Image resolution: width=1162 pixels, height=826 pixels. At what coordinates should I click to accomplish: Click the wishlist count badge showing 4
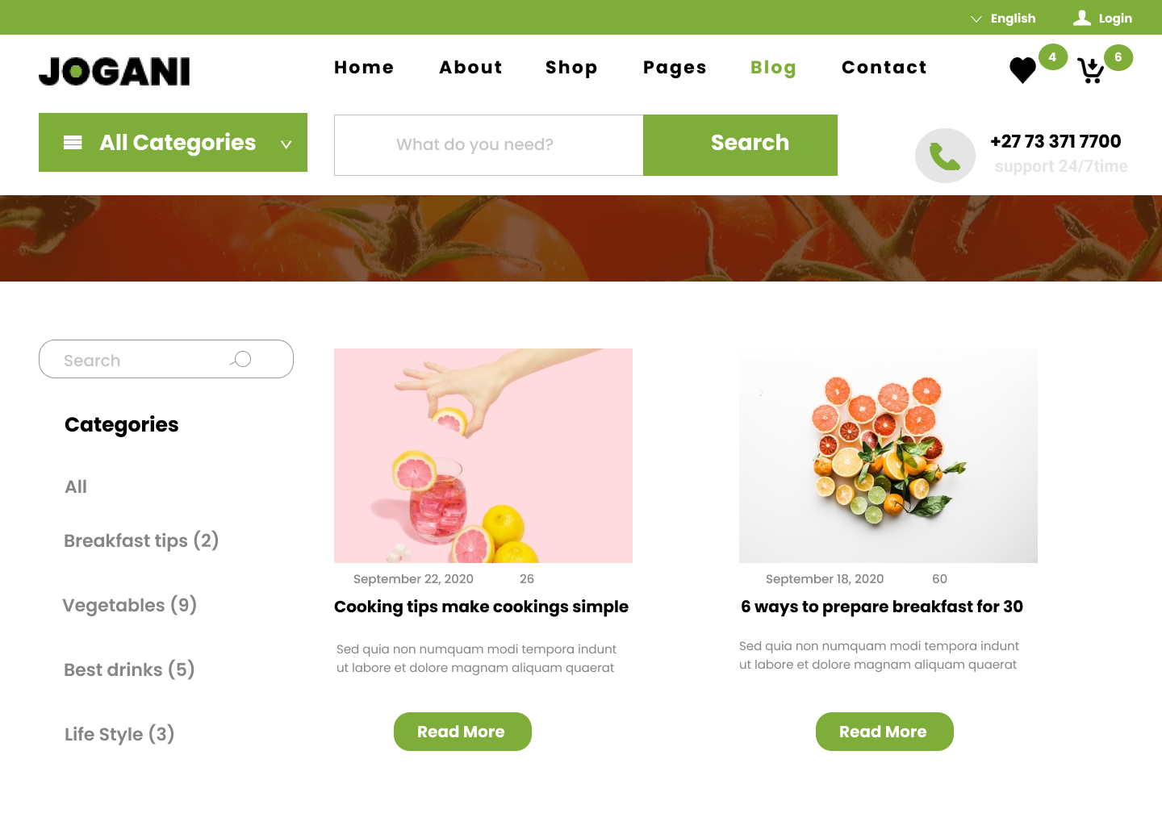pyautogui.click(x=1052, y=57)
